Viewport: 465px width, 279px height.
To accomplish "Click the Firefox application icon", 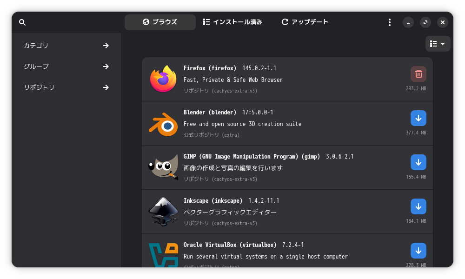I will click(163, 79).
